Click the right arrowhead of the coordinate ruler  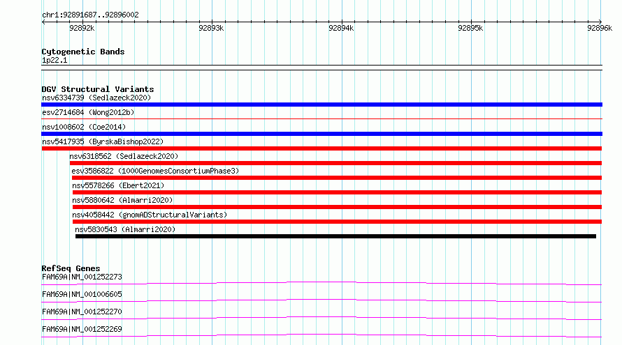[x=600, y=22]
